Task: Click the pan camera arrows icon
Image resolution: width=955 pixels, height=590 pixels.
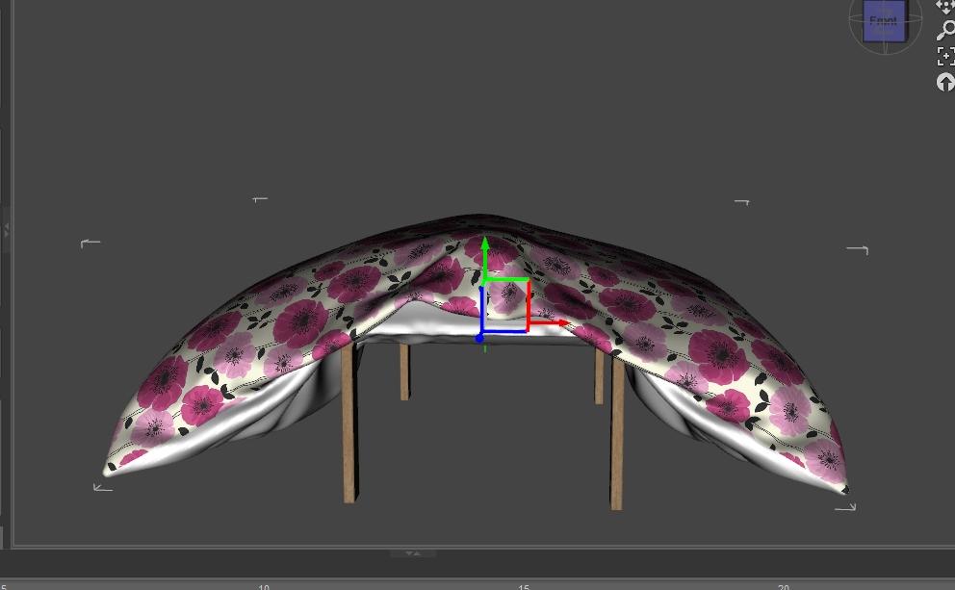Action: click(946, 6)
